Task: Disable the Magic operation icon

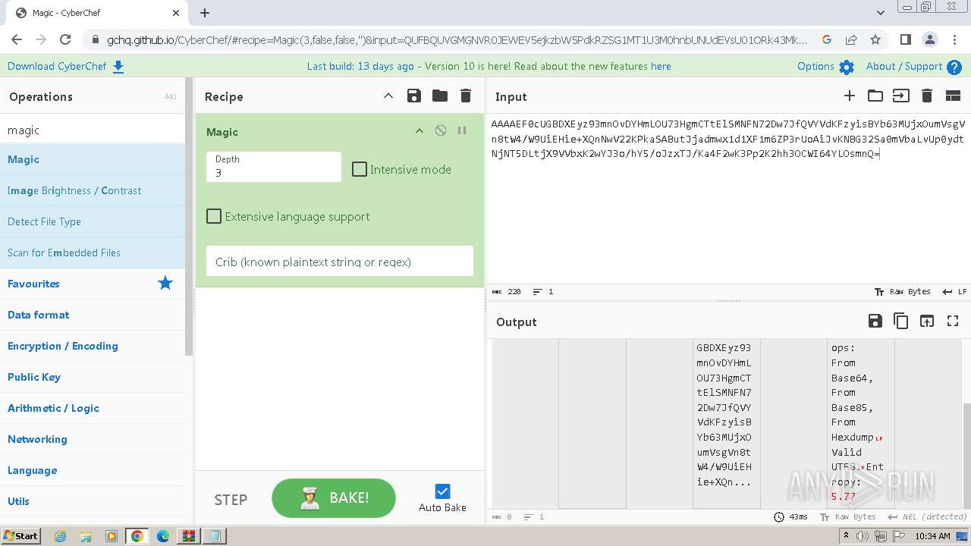Action: point(441,130)
